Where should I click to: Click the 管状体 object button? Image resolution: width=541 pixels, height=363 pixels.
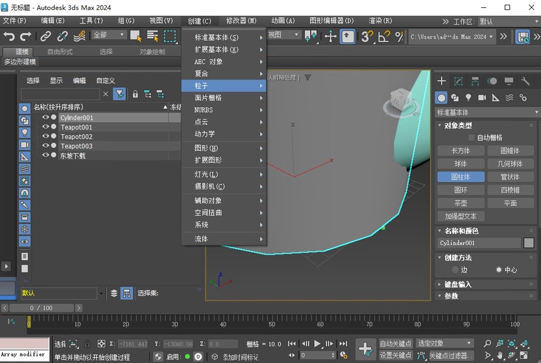(510, 177)
